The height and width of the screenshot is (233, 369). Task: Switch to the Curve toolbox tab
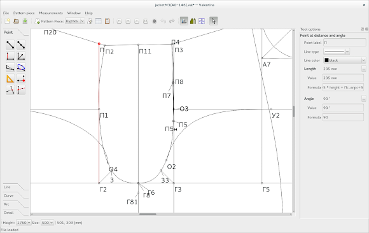tap(9, 195)
